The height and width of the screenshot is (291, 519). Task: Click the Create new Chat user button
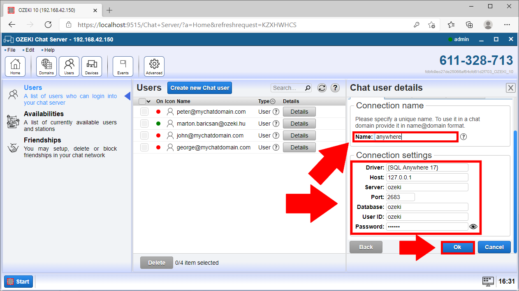[200, 88]
